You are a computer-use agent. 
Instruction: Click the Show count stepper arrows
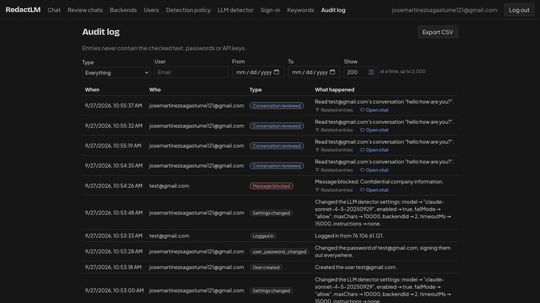[371, 72]
